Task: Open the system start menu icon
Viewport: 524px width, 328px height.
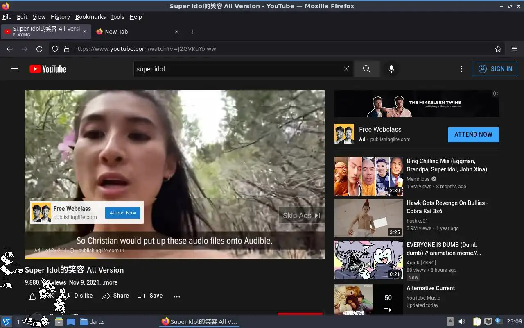Action: point(7,321)
